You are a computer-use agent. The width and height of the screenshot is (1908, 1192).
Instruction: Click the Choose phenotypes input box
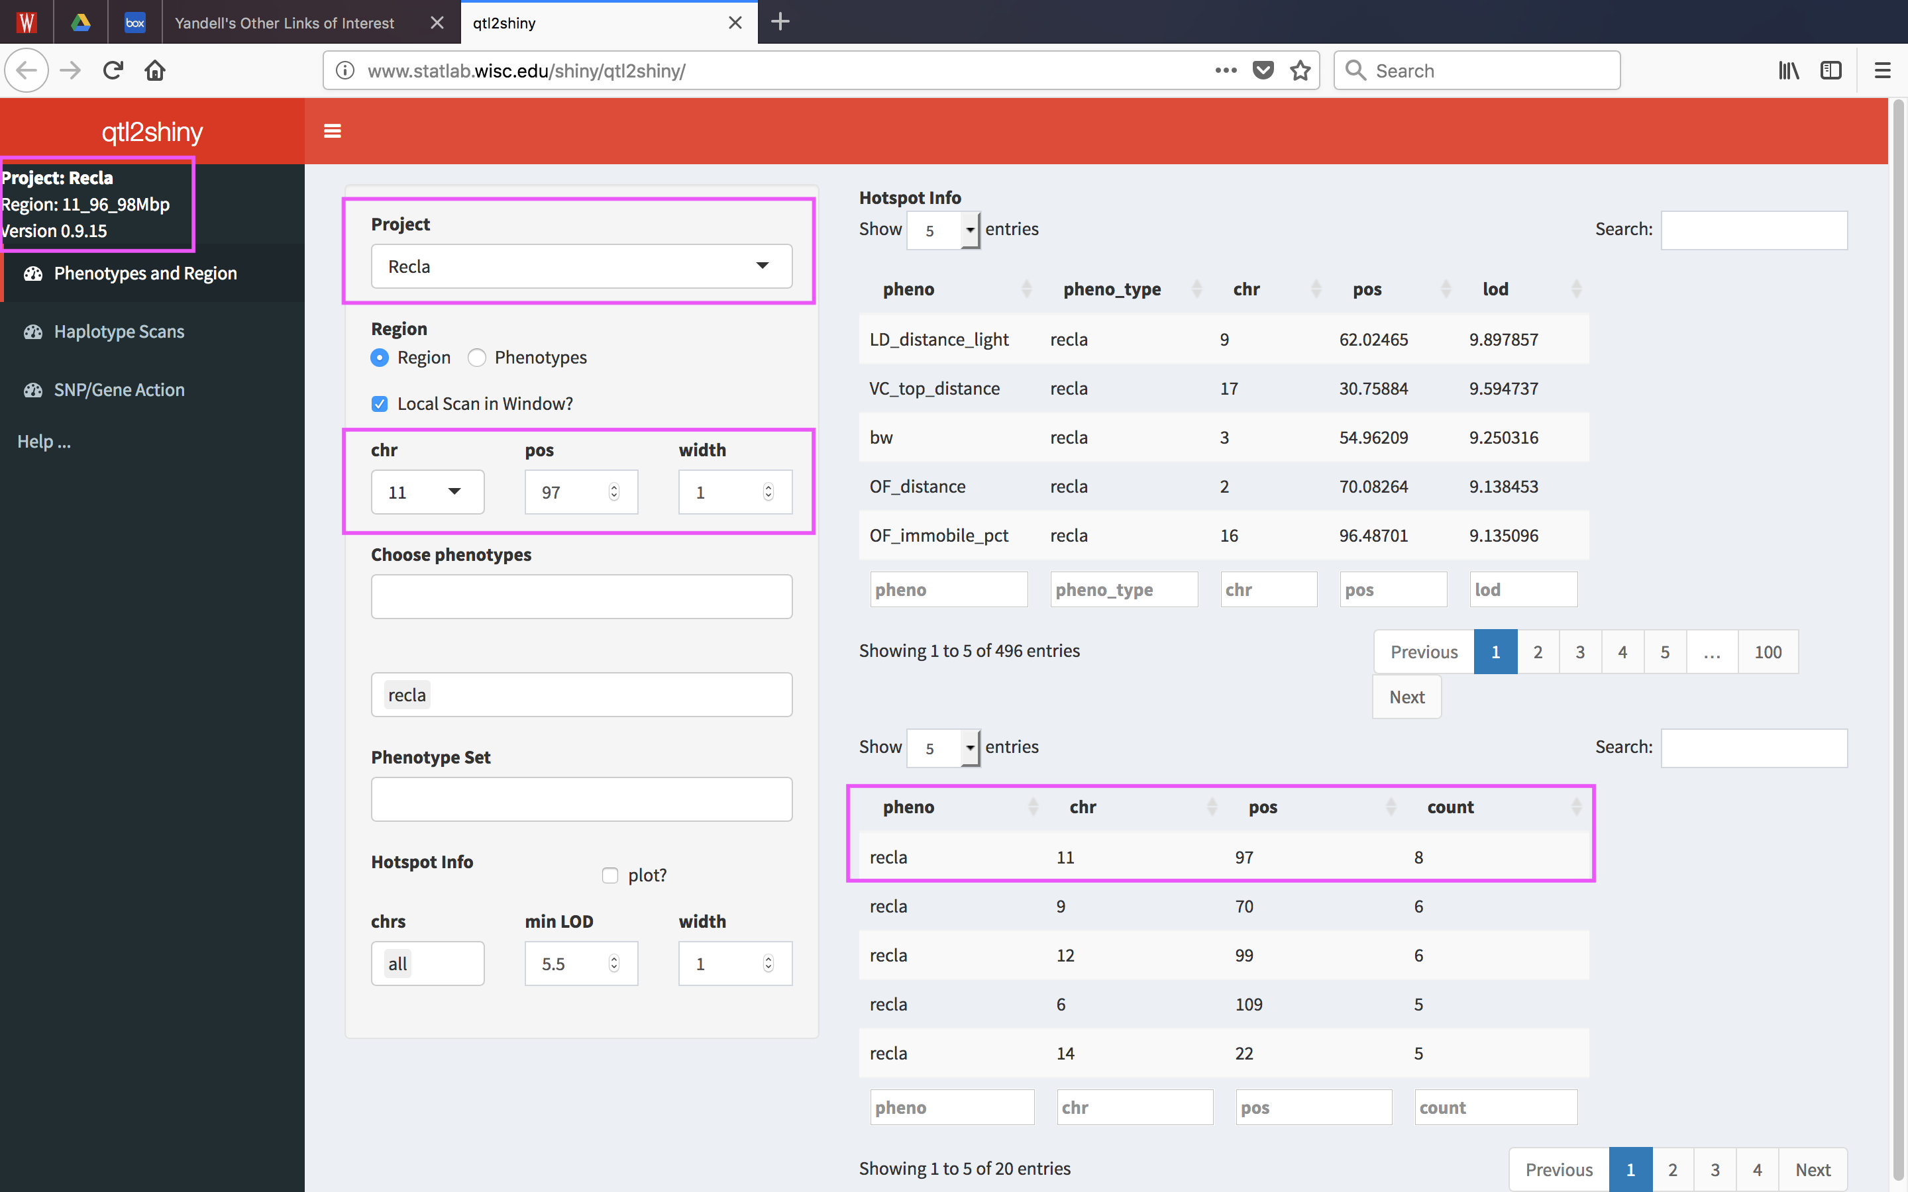(581, 596)
